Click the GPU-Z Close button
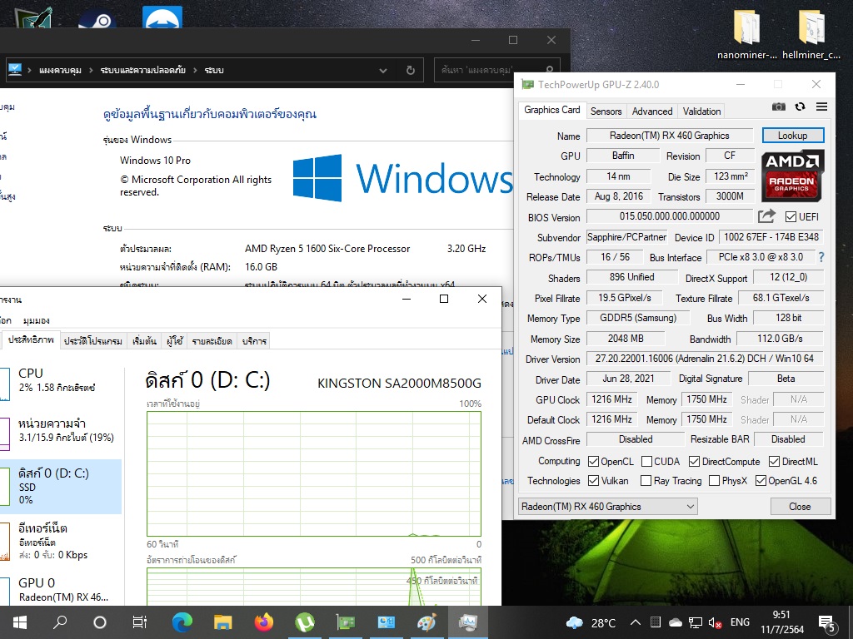This screenshot has width=853, height=639. coord(801,507)
